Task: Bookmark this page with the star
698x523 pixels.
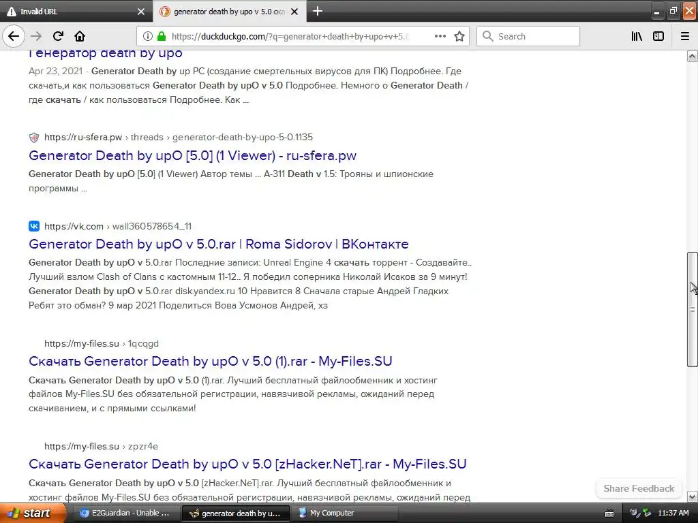Action: point(459,36)
